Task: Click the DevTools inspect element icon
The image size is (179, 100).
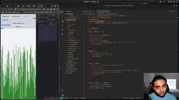Action: click(x=37, y=15)
